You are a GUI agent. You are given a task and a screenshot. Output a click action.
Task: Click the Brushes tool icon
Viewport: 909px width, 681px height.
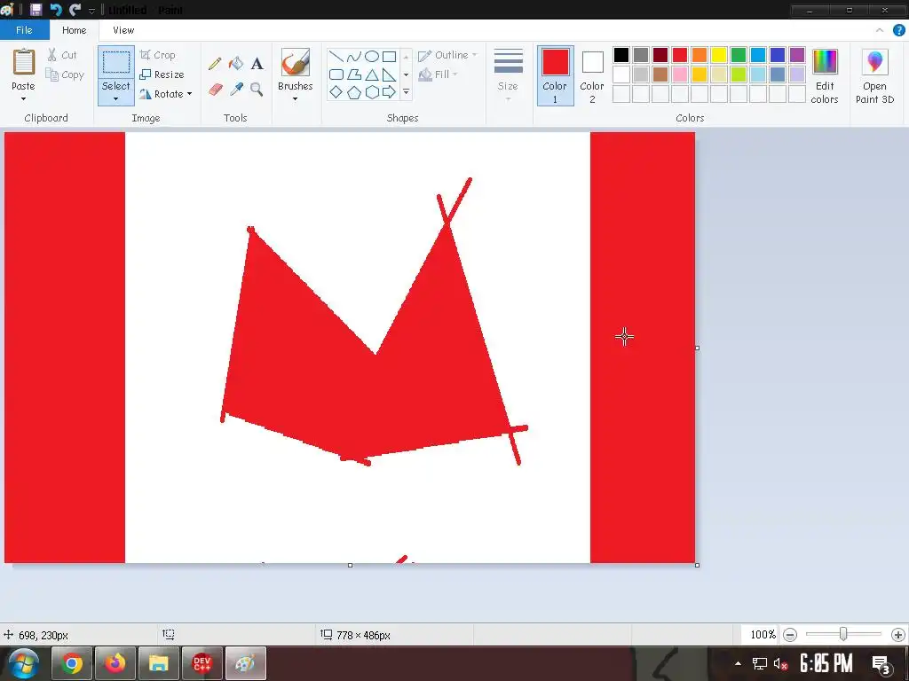tap(295, 63)
